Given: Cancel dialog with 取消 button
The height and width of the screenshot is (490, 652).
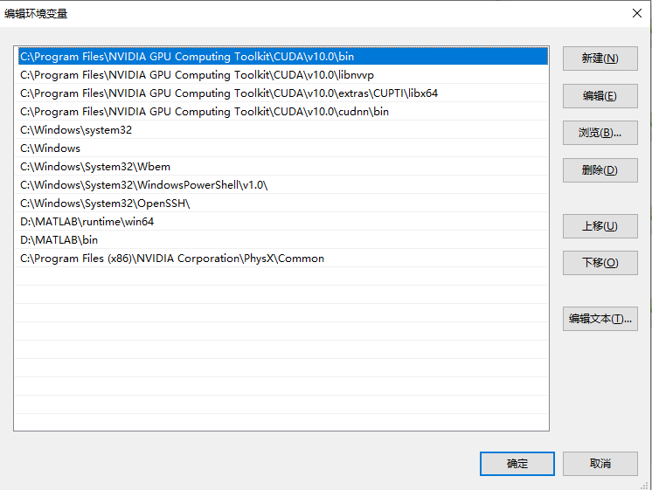Looking at the screenshot, I should point(600,464).
